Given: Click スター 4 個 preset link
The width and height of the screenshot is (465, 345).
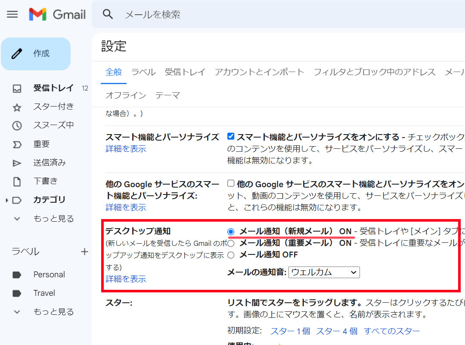Looking at the screenshot, I should tap(337, 331).
